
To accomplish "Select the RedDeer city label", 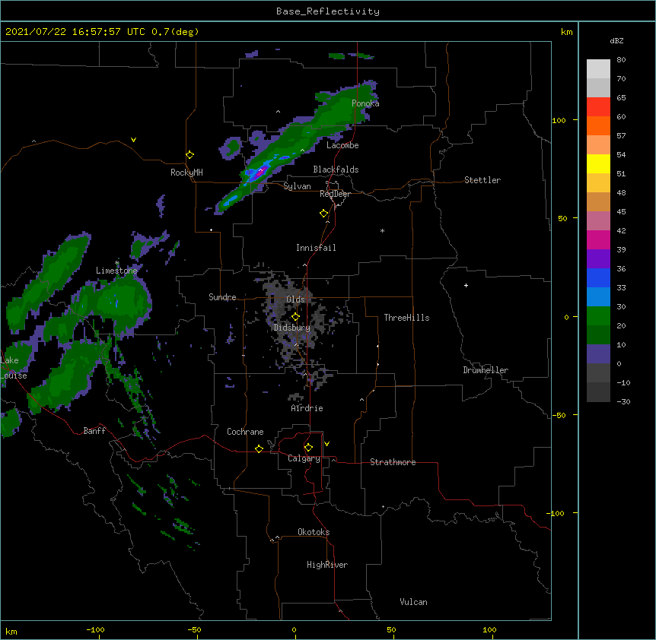I will pyautogui.click(x=335, y=194).
